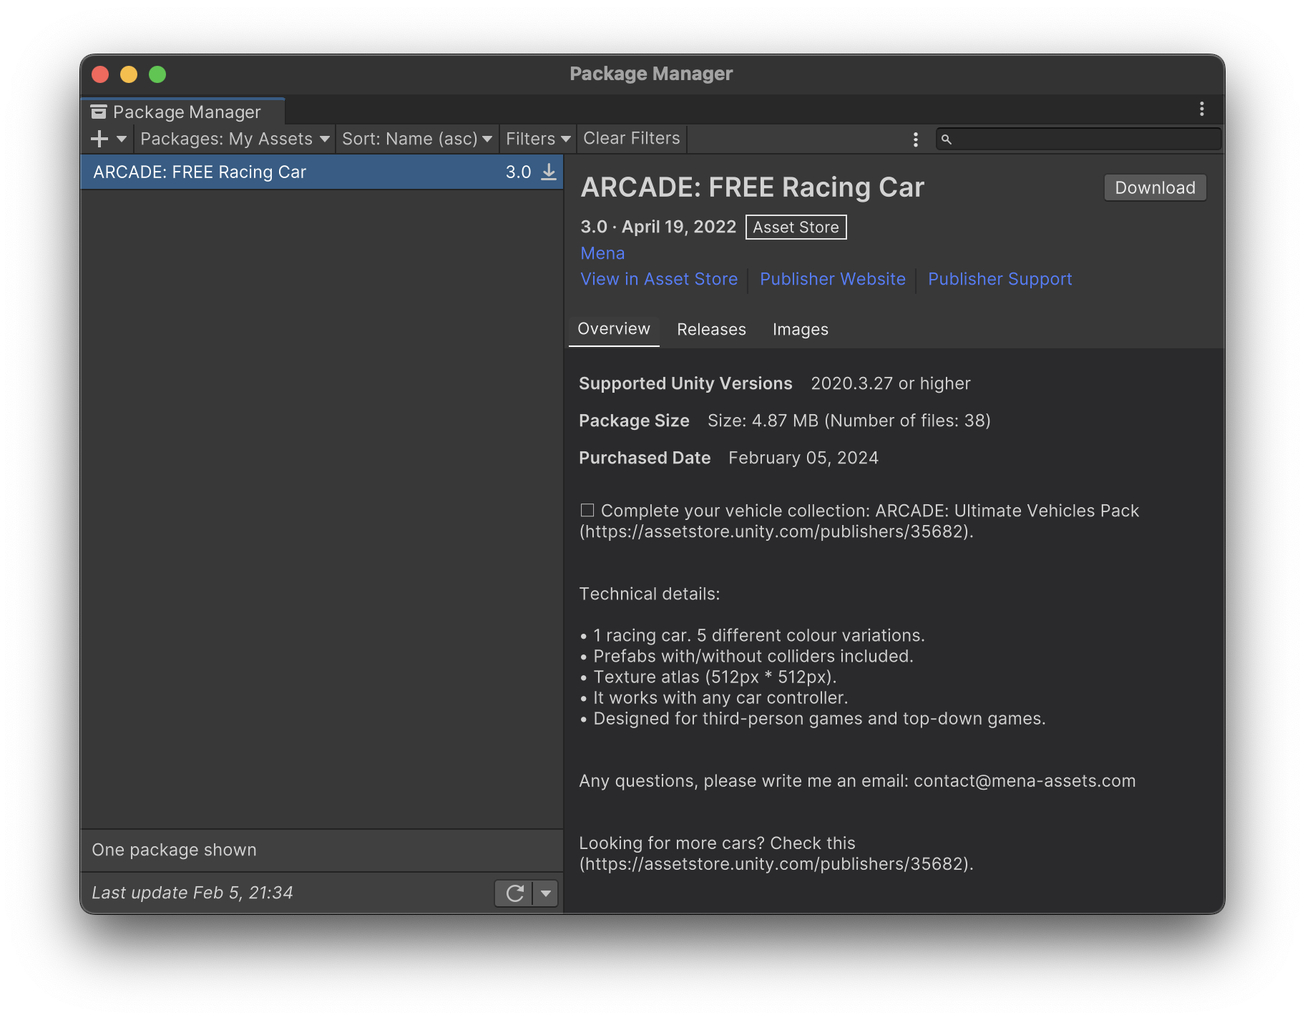
Task: Open the Publisher Support link
Action: tap(1000, 279)
